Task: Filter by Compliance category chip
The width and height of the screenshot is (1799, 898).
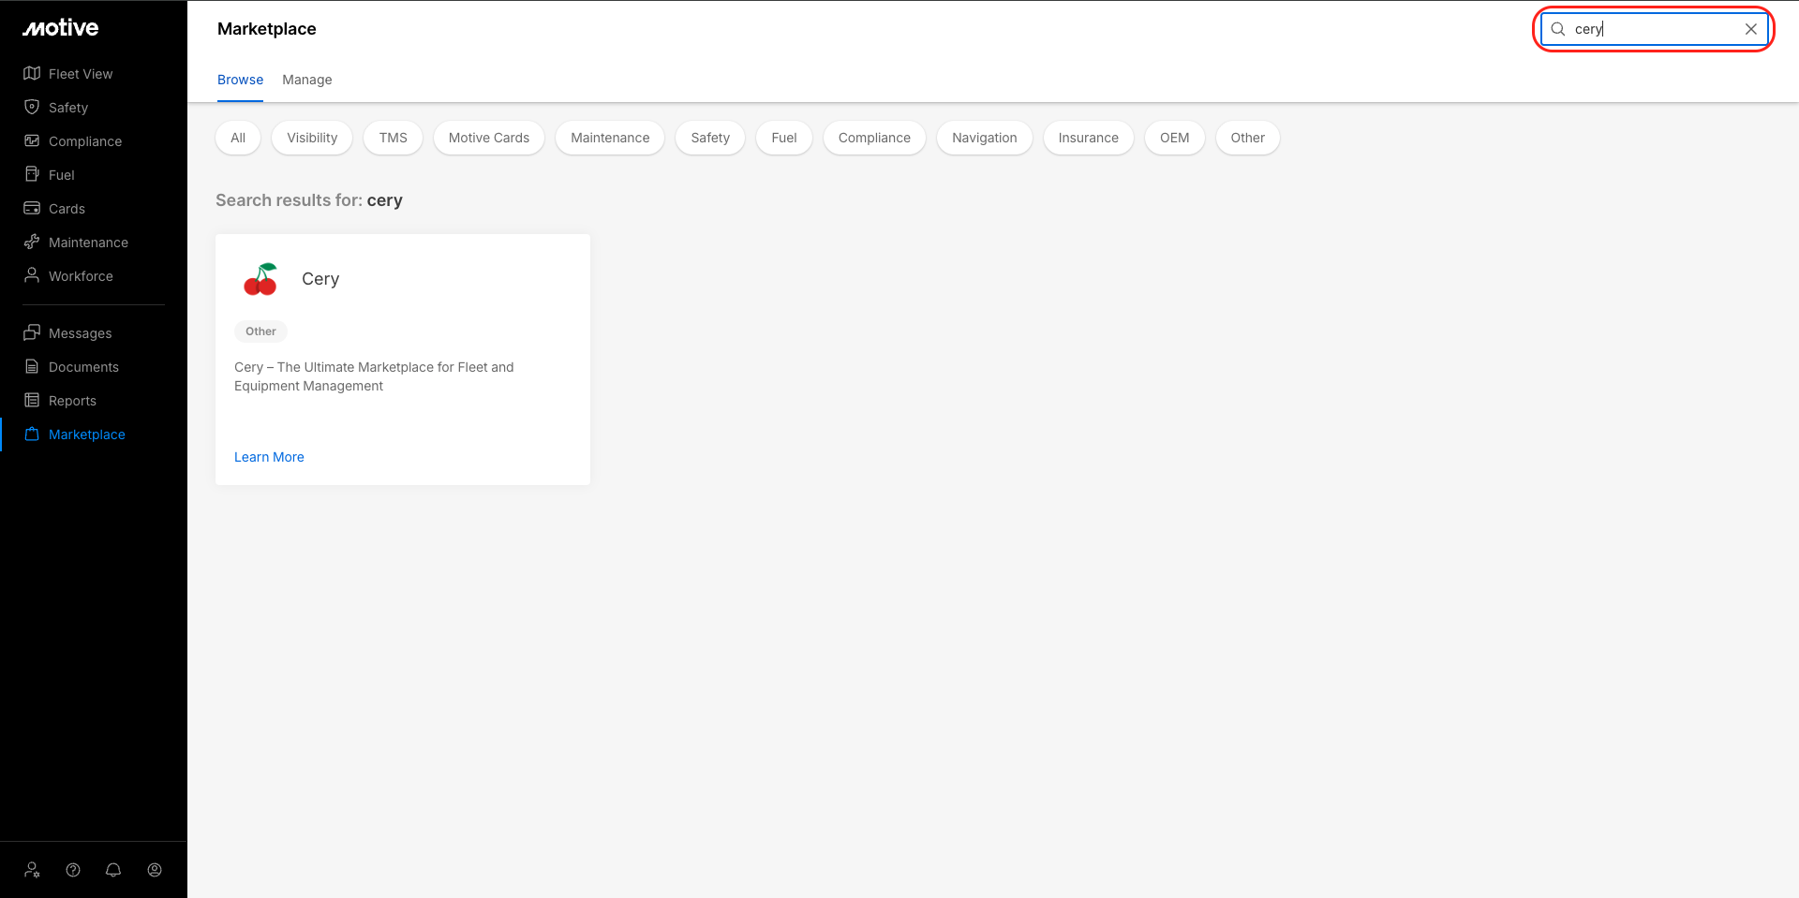Action: click(874, 138)
